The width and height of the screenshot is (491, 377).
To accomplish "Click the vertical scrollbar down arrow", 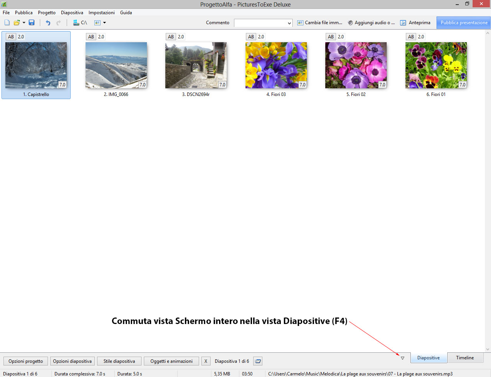I will [488, 349].
